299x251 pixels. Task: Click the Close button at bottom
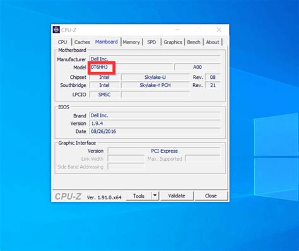click(211, 196)
